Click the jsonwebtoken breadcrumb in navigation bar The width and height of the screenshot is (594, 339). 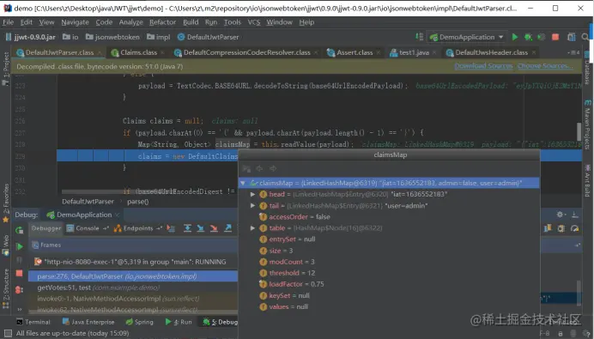112,37
